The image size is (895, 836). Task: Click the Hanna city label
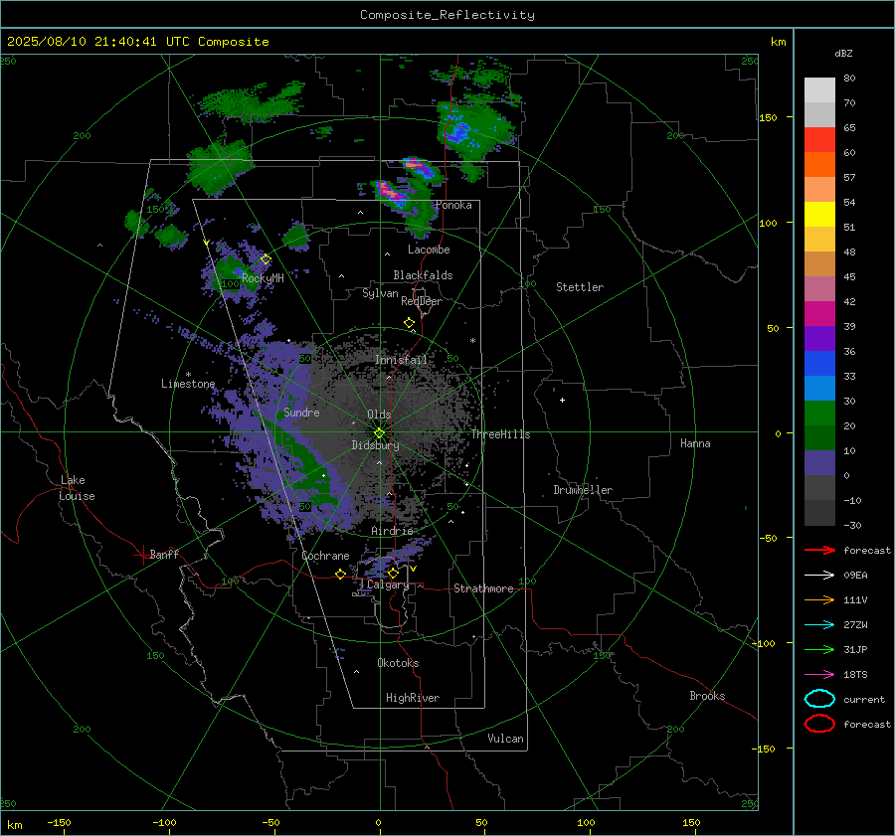click(695, 444)
